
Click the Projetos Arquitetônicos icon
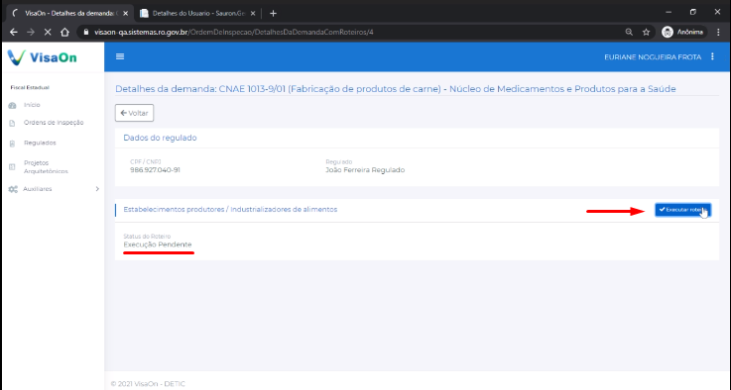click(13, 167)
